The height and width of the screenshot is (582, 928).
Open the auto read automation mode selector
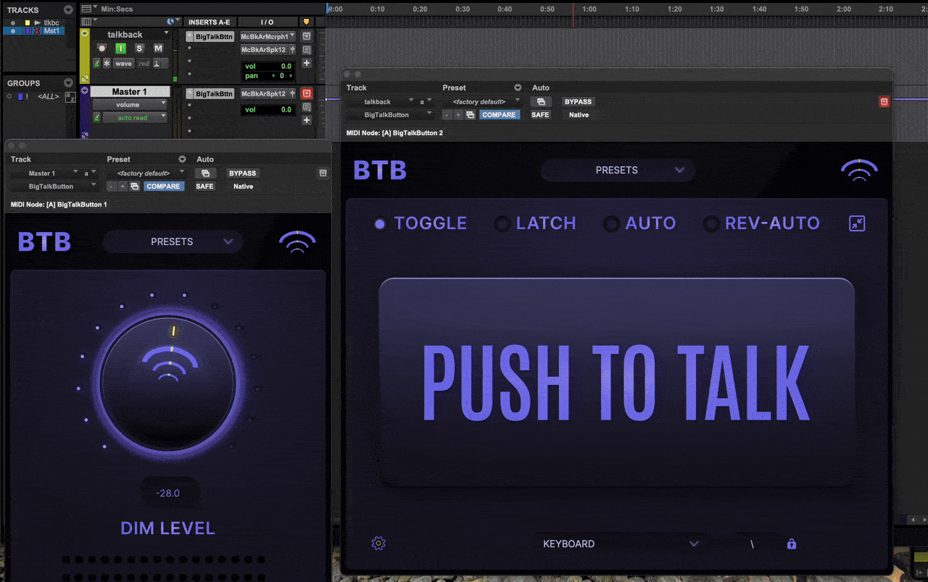pyautogui.click(x=134, y=117)
